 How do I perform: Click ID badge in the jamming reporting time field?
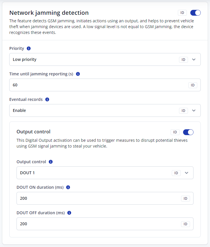(x=193, y=85)
